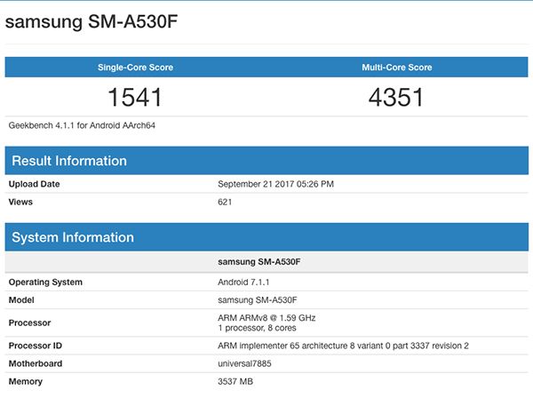This screenshot has height=398, width=533.
Task: Click the multi-core score value 4351
Action: (397, 97)
